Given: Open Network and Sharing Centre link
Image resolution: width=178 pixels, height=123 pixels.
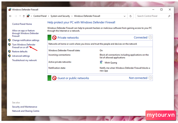Looking at the screenshot, I should pyautogui.click(x=26, y=111).
